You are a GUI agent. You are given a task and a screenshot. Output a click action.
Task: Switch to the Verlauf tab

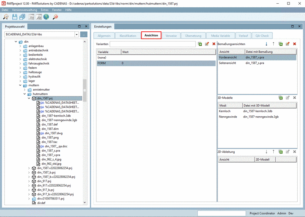coord(243,36)
